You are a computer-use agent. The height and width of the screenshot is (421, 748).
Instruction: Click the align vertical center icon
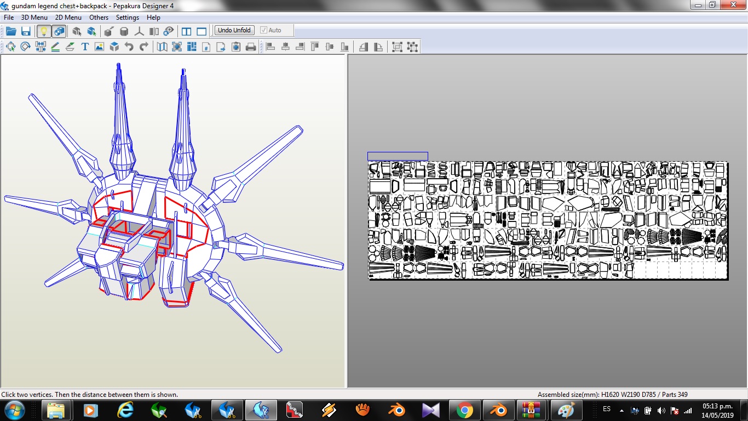tap(330, 47)
